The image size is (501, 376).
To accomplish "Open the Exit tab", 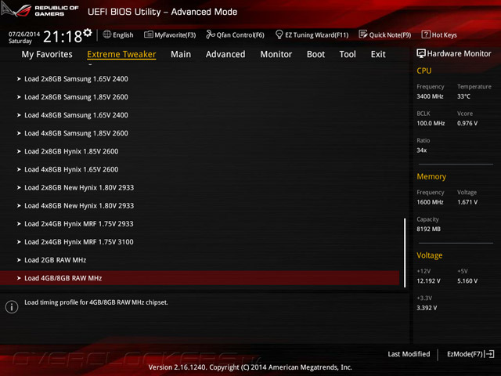I will point(378,54).
